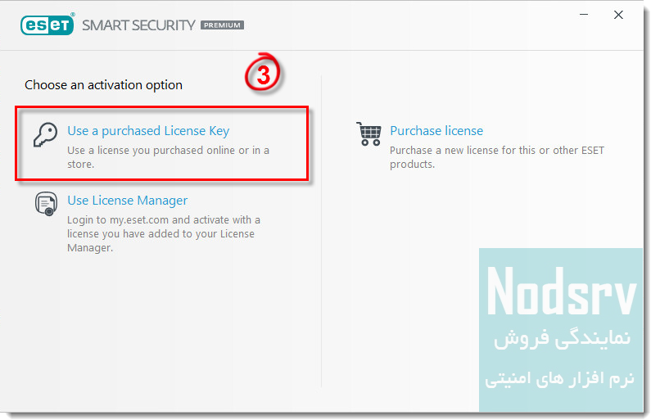
Task: Click the License Manager document icon
Action: tap(46, 203)
